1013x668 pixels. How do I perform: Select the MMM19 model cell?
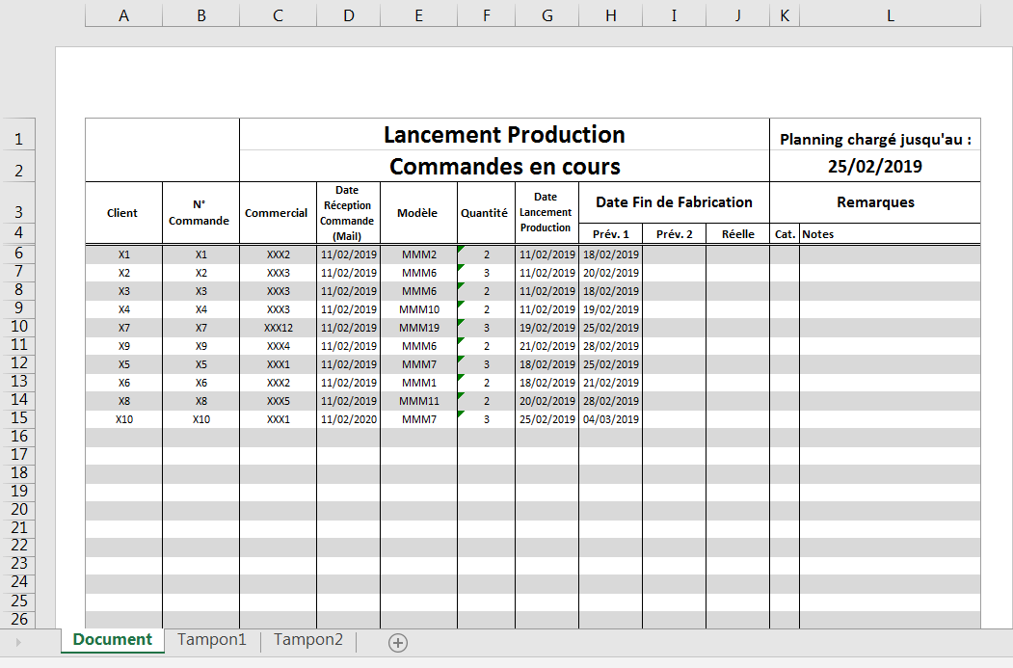(x=417, y=327)
